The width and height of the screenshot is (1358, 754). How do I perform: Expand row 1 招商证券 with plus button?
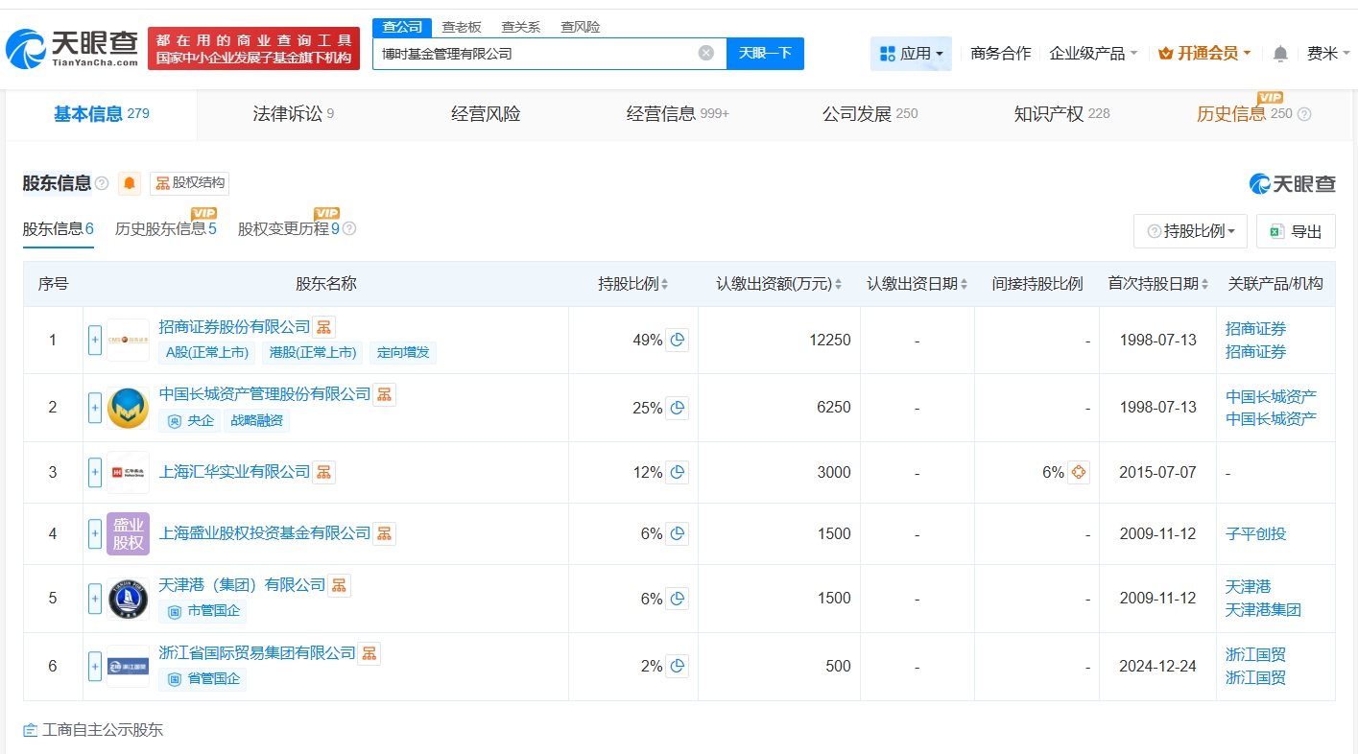[95, 340]
